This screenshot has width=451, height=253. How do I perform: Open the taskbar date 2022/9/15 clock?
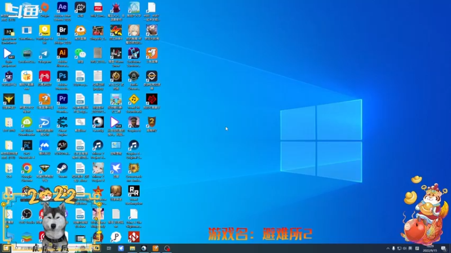[x=430, y=249]
